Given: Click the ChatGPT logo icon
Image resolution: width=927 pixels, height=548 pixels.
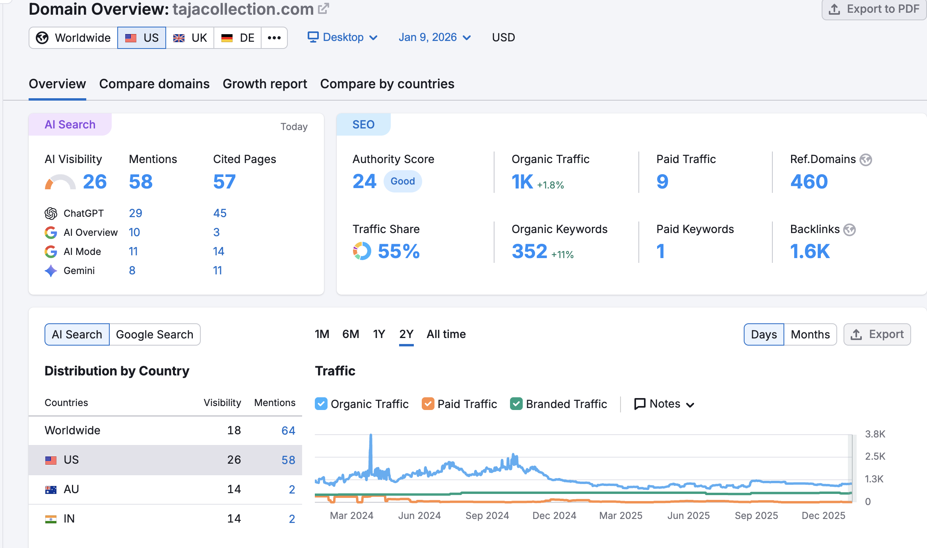Looking at the screenshot, I should click(51, 214).
